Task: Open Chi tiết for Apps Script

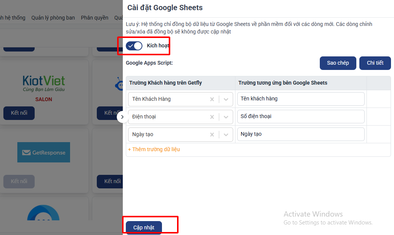Action: tap(375, 63)
